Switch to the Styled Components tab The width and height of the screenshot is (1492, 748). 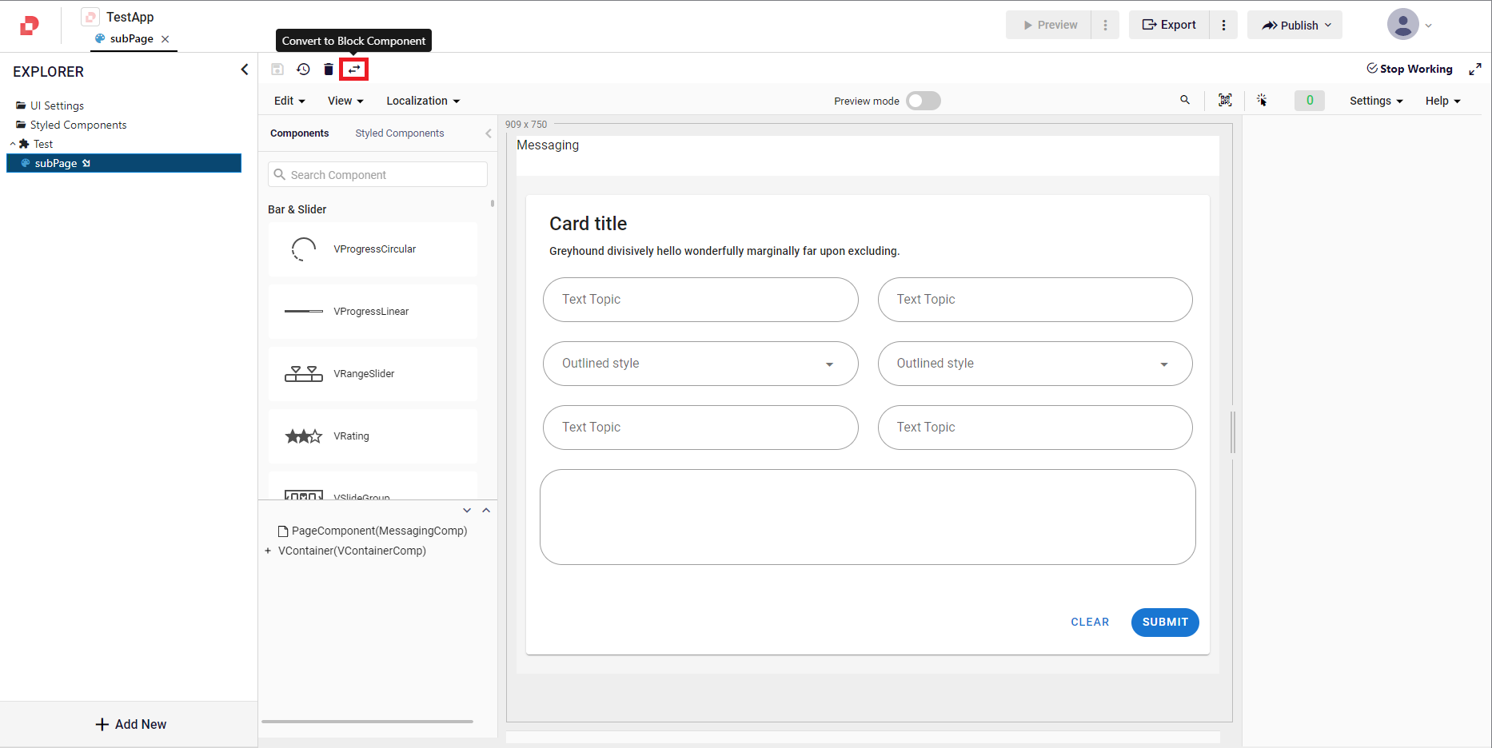[x=400, y=133]
